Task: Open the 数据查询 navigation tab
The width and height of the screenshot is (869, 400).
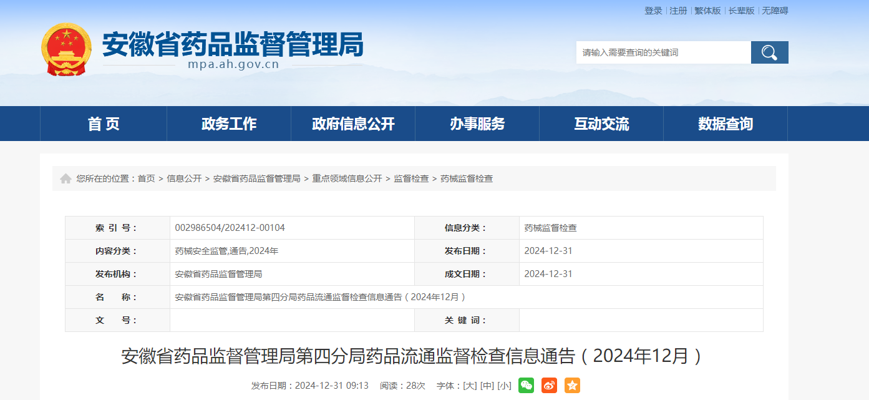Action: point(726,124)
